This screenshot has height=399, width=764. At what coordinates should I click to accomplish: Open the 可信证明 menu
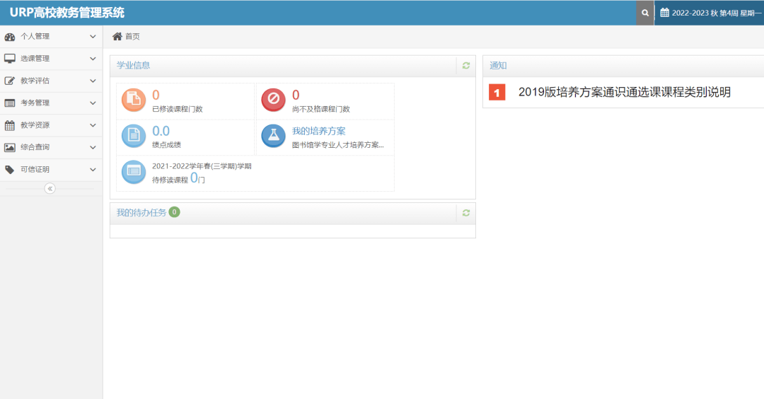[51, 170]
